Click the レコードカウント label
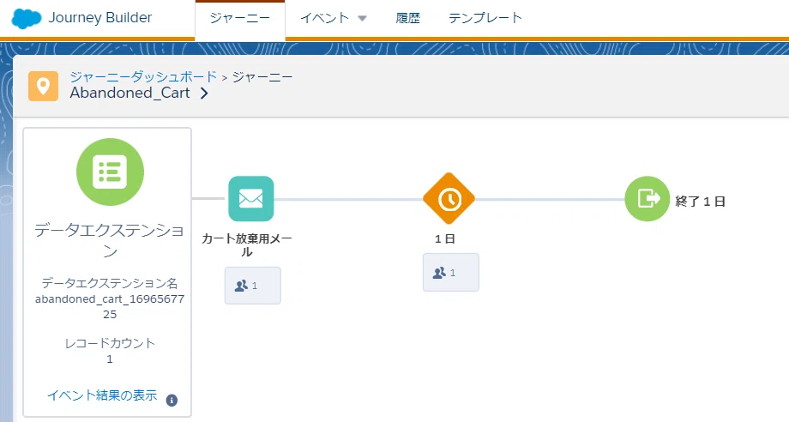Screen dimensions: 789x422 [x=110, y=344]
